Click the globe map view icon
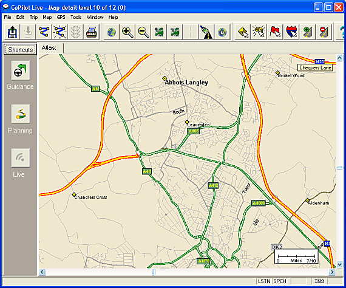The height and width of the screenshot is (288, 346). [x=112, y=32]
